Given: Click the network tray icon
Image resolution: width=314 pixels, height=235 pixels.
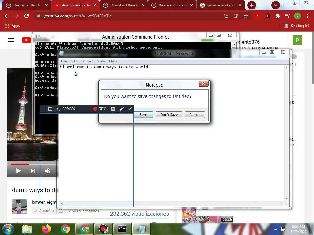Looking at the screenshot, I should pyautogui.click(x=283, y=229).
